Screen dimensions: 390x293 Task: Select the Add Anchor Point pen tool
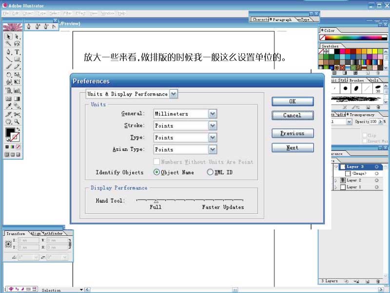point(38,26)
